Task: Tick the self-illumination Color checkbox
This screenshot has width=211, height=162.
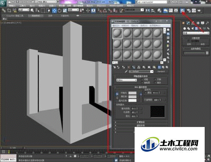Action: [x=146, y=93]
